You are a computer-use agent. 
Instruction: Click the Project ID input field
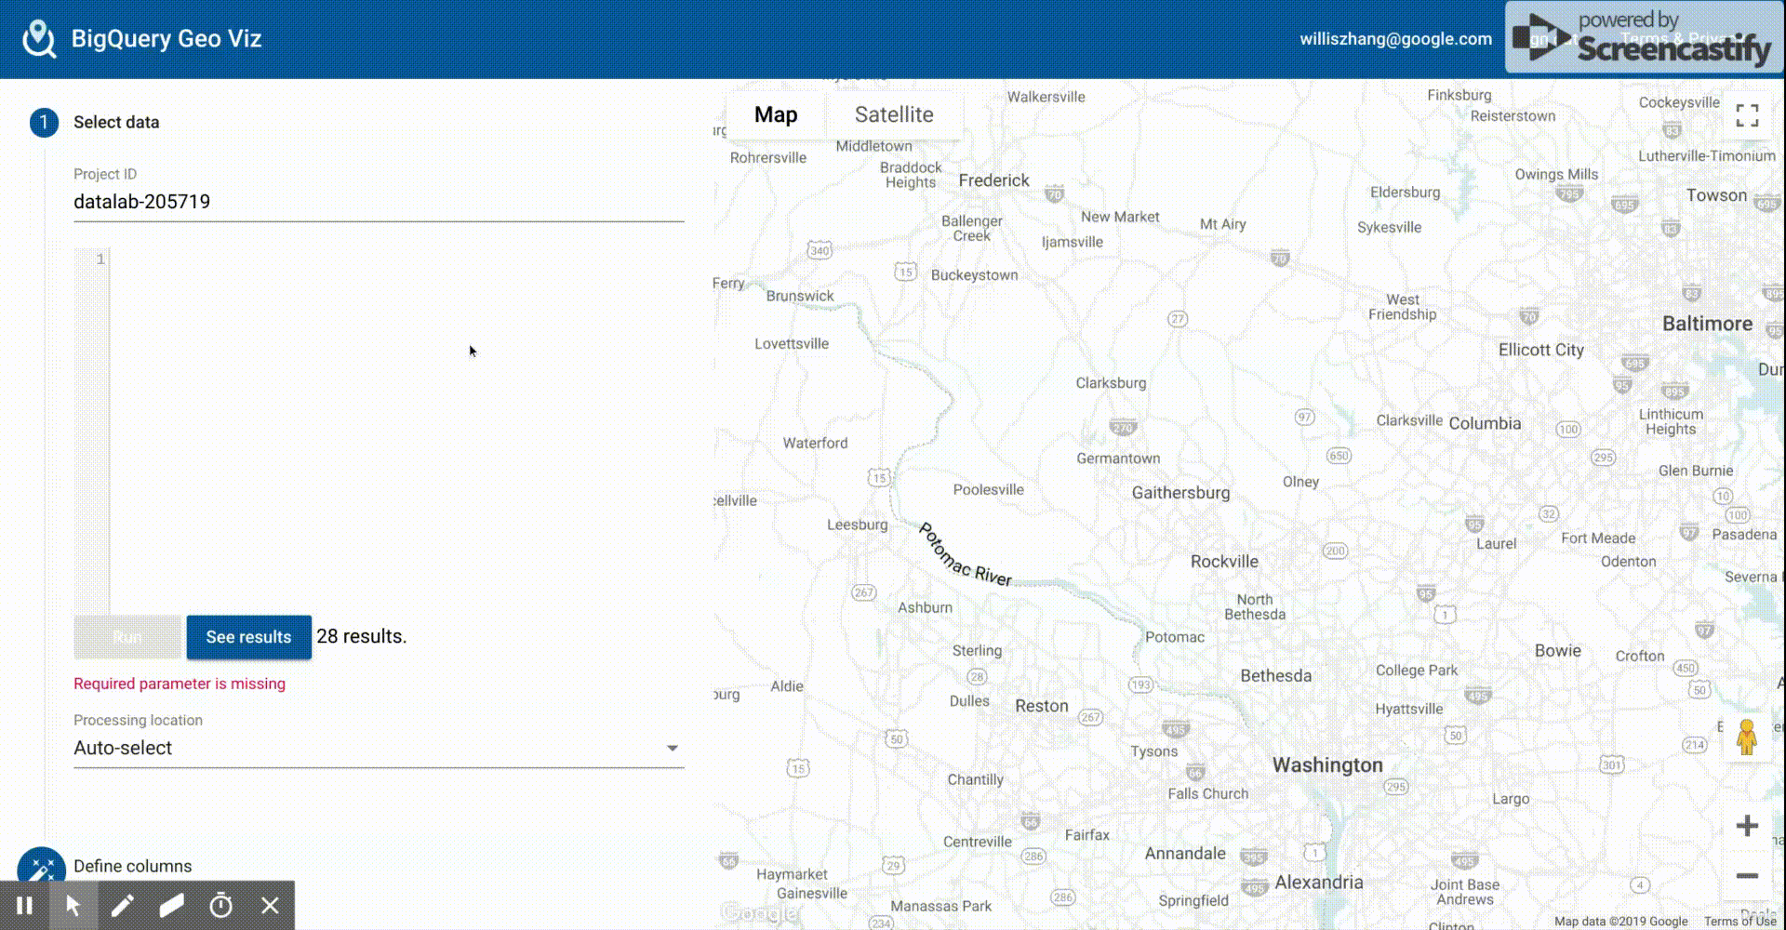(379, 202)
